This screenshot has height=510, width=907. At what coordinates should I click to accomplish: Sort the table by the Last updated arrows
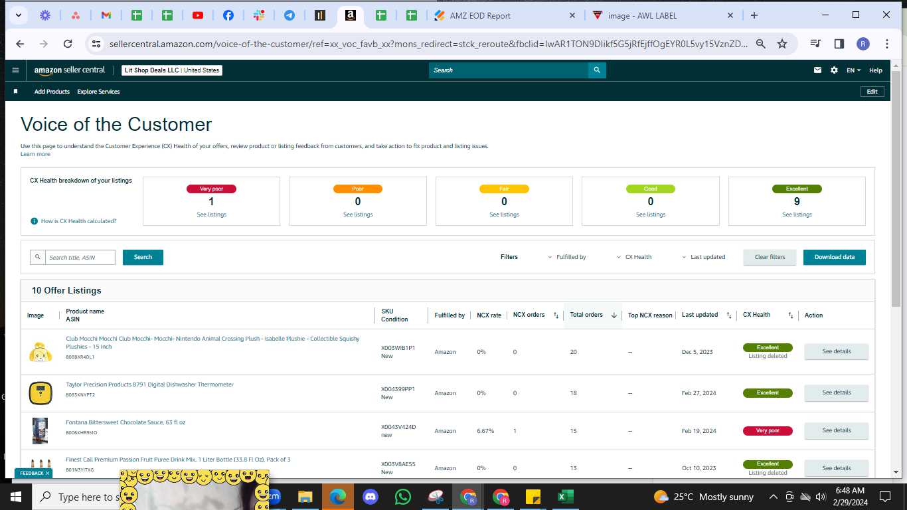coord(729,315)
